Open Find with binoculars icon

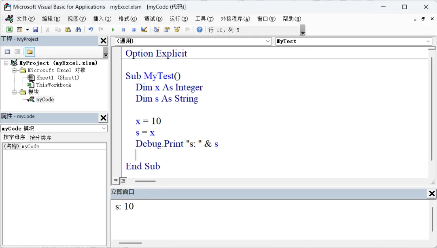(78, 29)
